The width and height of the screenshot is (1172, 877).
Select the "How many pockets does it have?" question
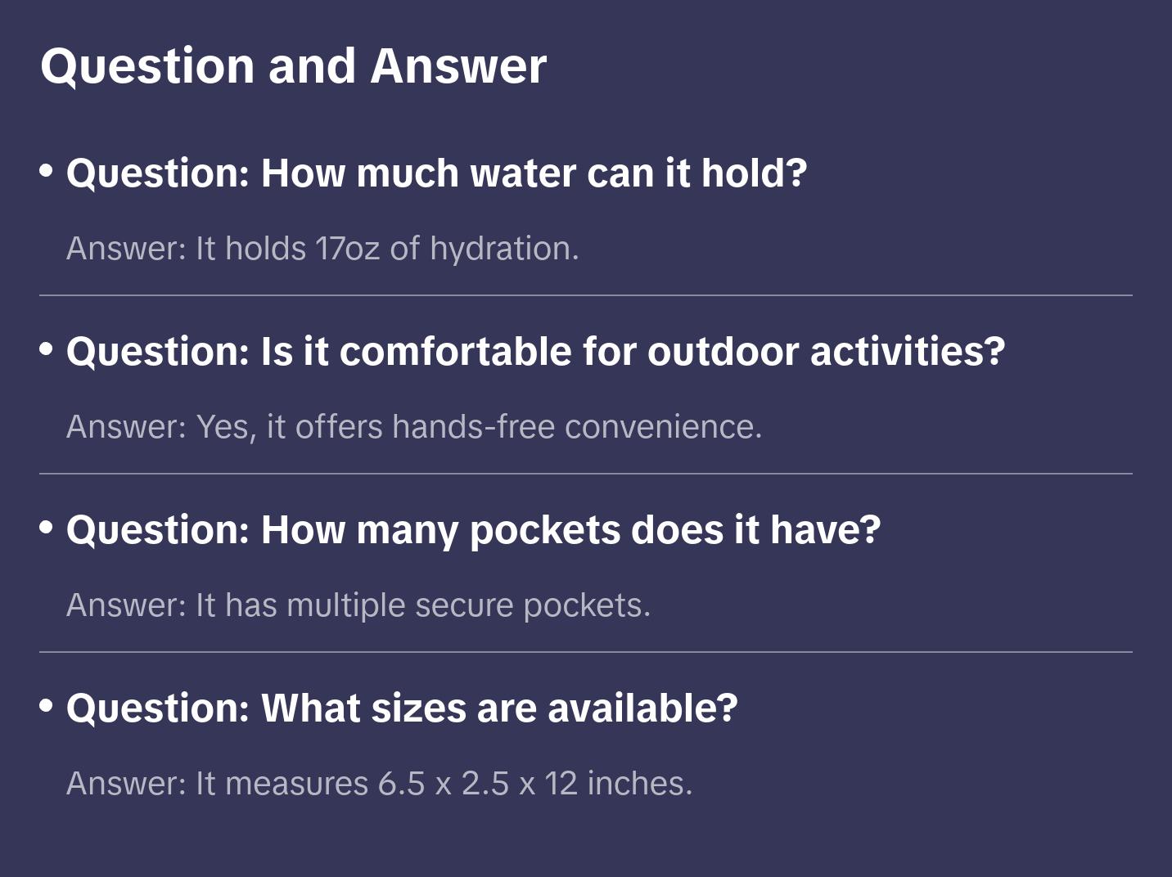pos(473,530)
